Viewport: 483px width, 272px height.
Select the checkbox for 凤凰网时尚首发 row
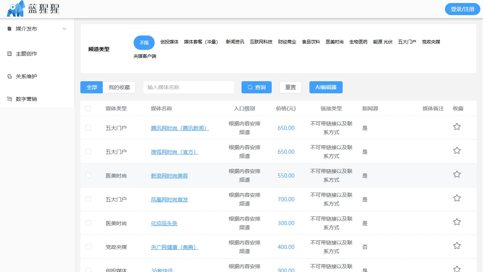(88, 199)
